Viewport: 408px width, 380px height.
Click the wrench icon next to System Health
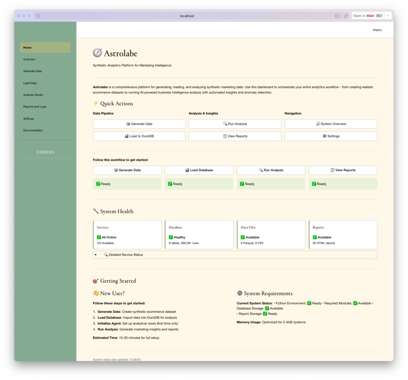[95, 211]
